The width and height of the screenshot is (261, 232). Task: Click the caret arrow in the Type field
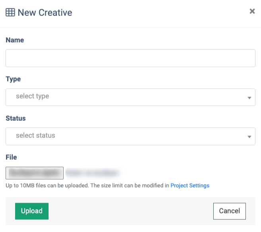point(249,98)
